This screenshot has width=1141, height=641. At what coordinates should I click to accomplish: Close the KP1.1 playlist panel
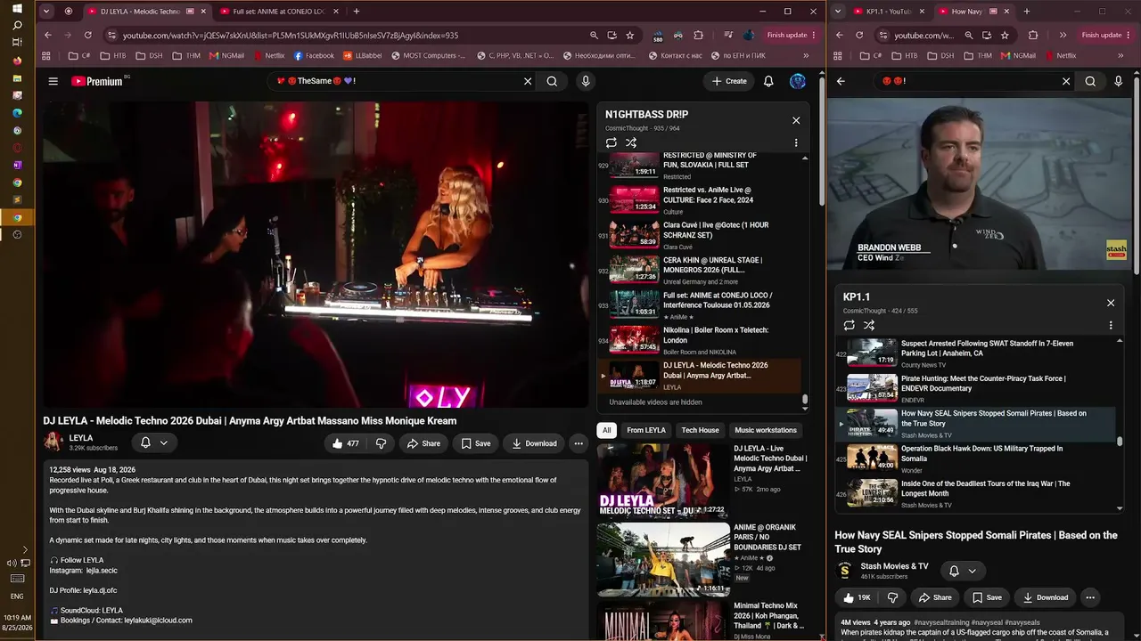point(1111,303)
